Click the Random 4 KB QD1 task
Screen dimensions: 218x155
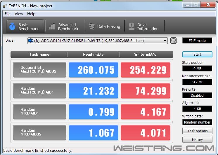[x=40, y=112]
